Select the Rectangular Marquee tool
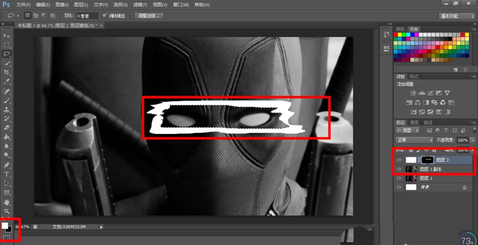 click(7, 45)
